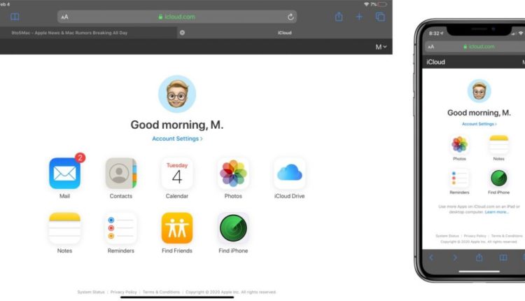This screenshot has height=301, width=525.
Task: Open Photos on the iPad iCloud page
Action: (233, 174)
